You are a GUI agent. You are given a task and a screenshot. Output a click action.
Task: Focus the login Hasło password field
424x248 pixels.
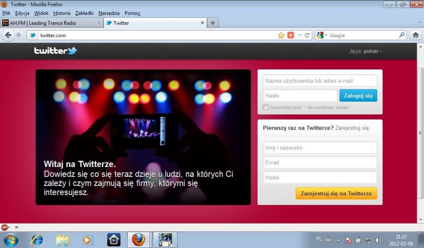[x=300, y=95]
